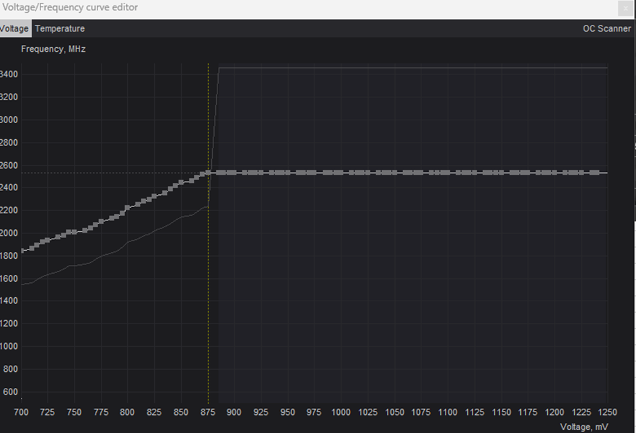Click the 600 frequency axis label
This screenshot has height=433, width=636.
click(11, 392)
